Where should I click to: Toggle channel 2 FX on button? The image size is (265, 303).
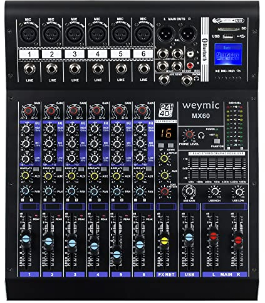point(59,169)
